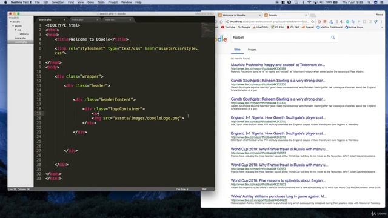Open the Goto menu
Viewport: 388px width, 218px height.
[x=90, y=2]
